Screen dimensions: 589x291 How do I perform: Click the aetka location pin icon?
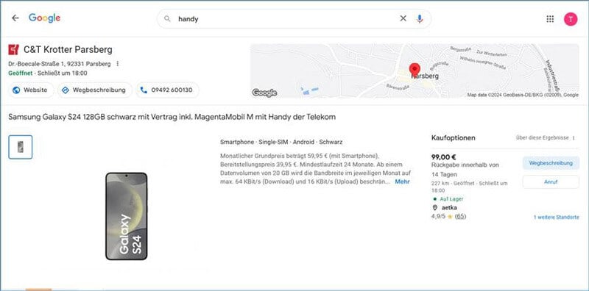pos(435,207)
